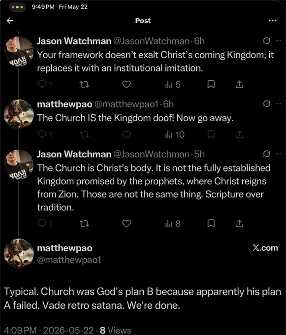Go back using the left arrow
This screenshot has width=286, height=335.
(10, 21)
